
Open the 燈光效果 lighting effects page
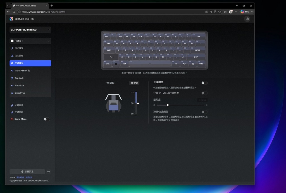pos(30,48)
